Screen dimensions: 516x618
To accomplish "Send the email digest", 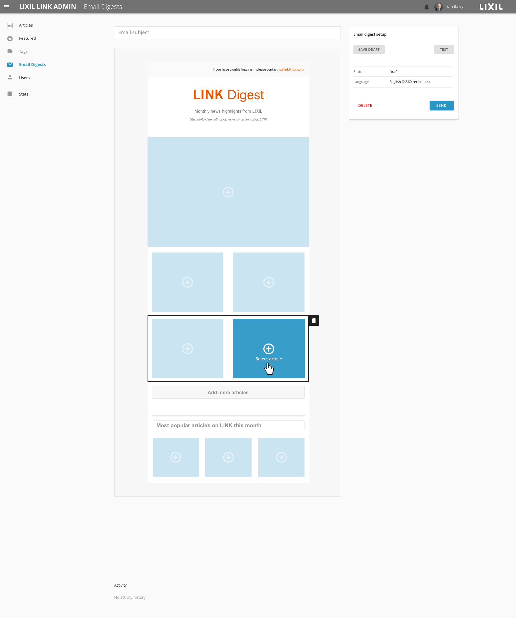I will (x=442, y=106).
